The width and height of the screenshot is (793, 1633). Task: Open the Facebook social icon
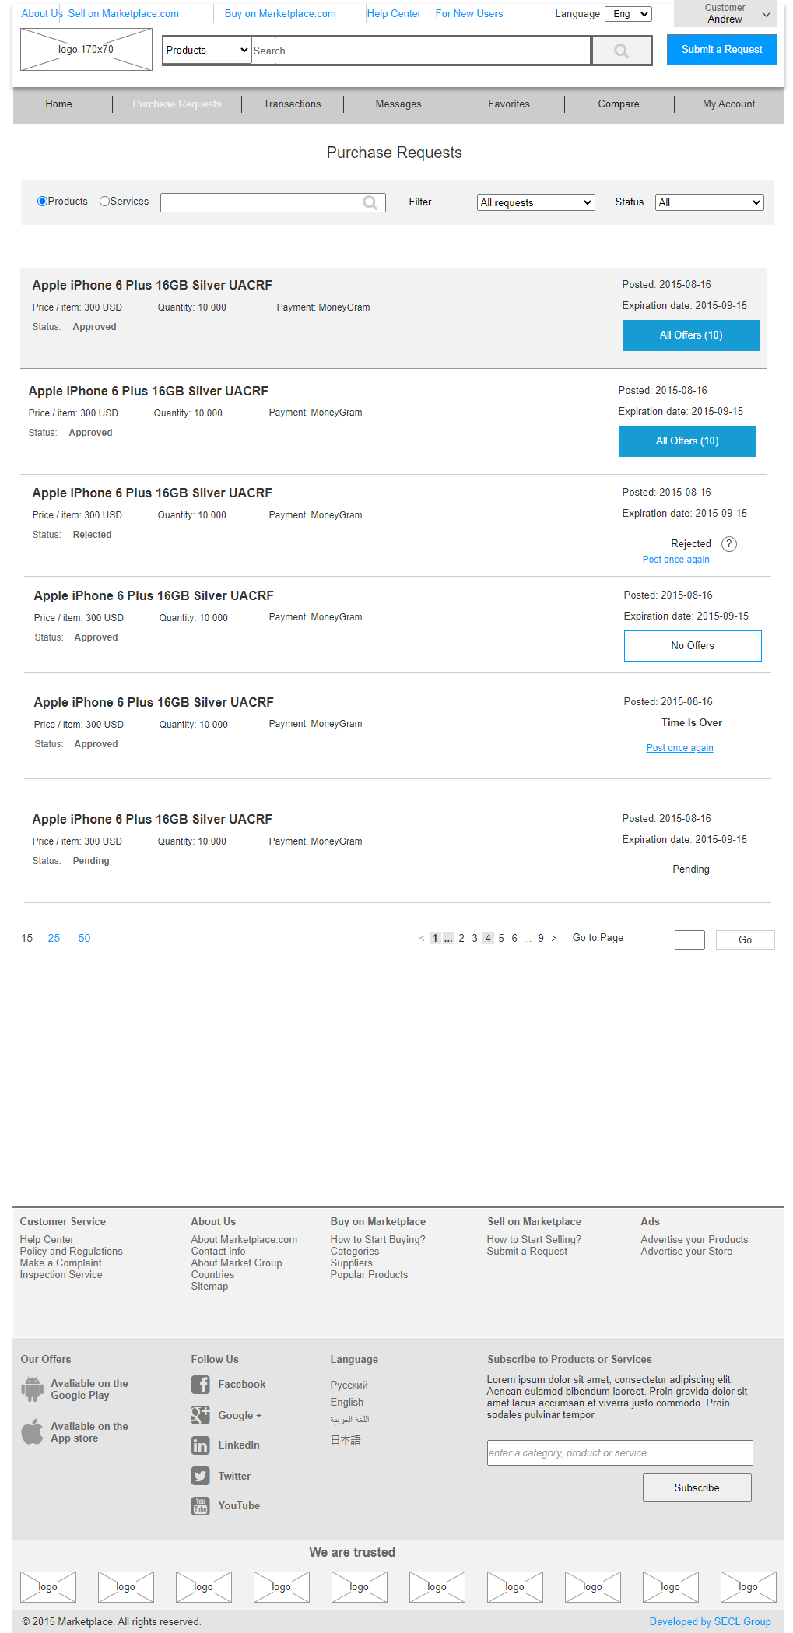pos(200,1385)
